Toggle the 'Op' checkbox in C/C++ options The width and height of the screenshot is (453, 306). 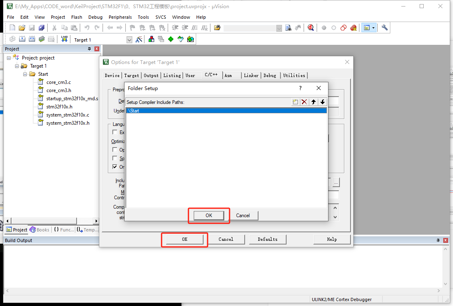[x=115, y=150]
